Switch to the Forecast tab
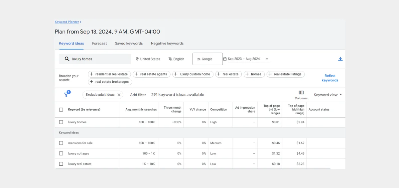 point(99,44)
